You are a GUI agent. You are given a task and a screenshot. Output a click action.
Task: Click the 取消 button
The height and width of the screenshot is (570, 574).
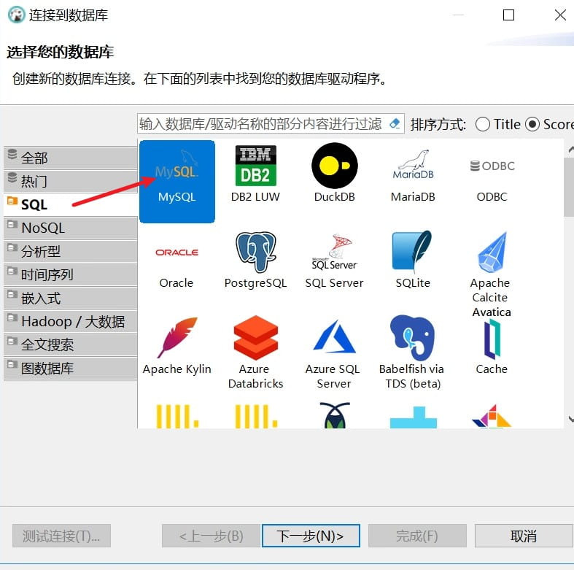coord(524,536)
